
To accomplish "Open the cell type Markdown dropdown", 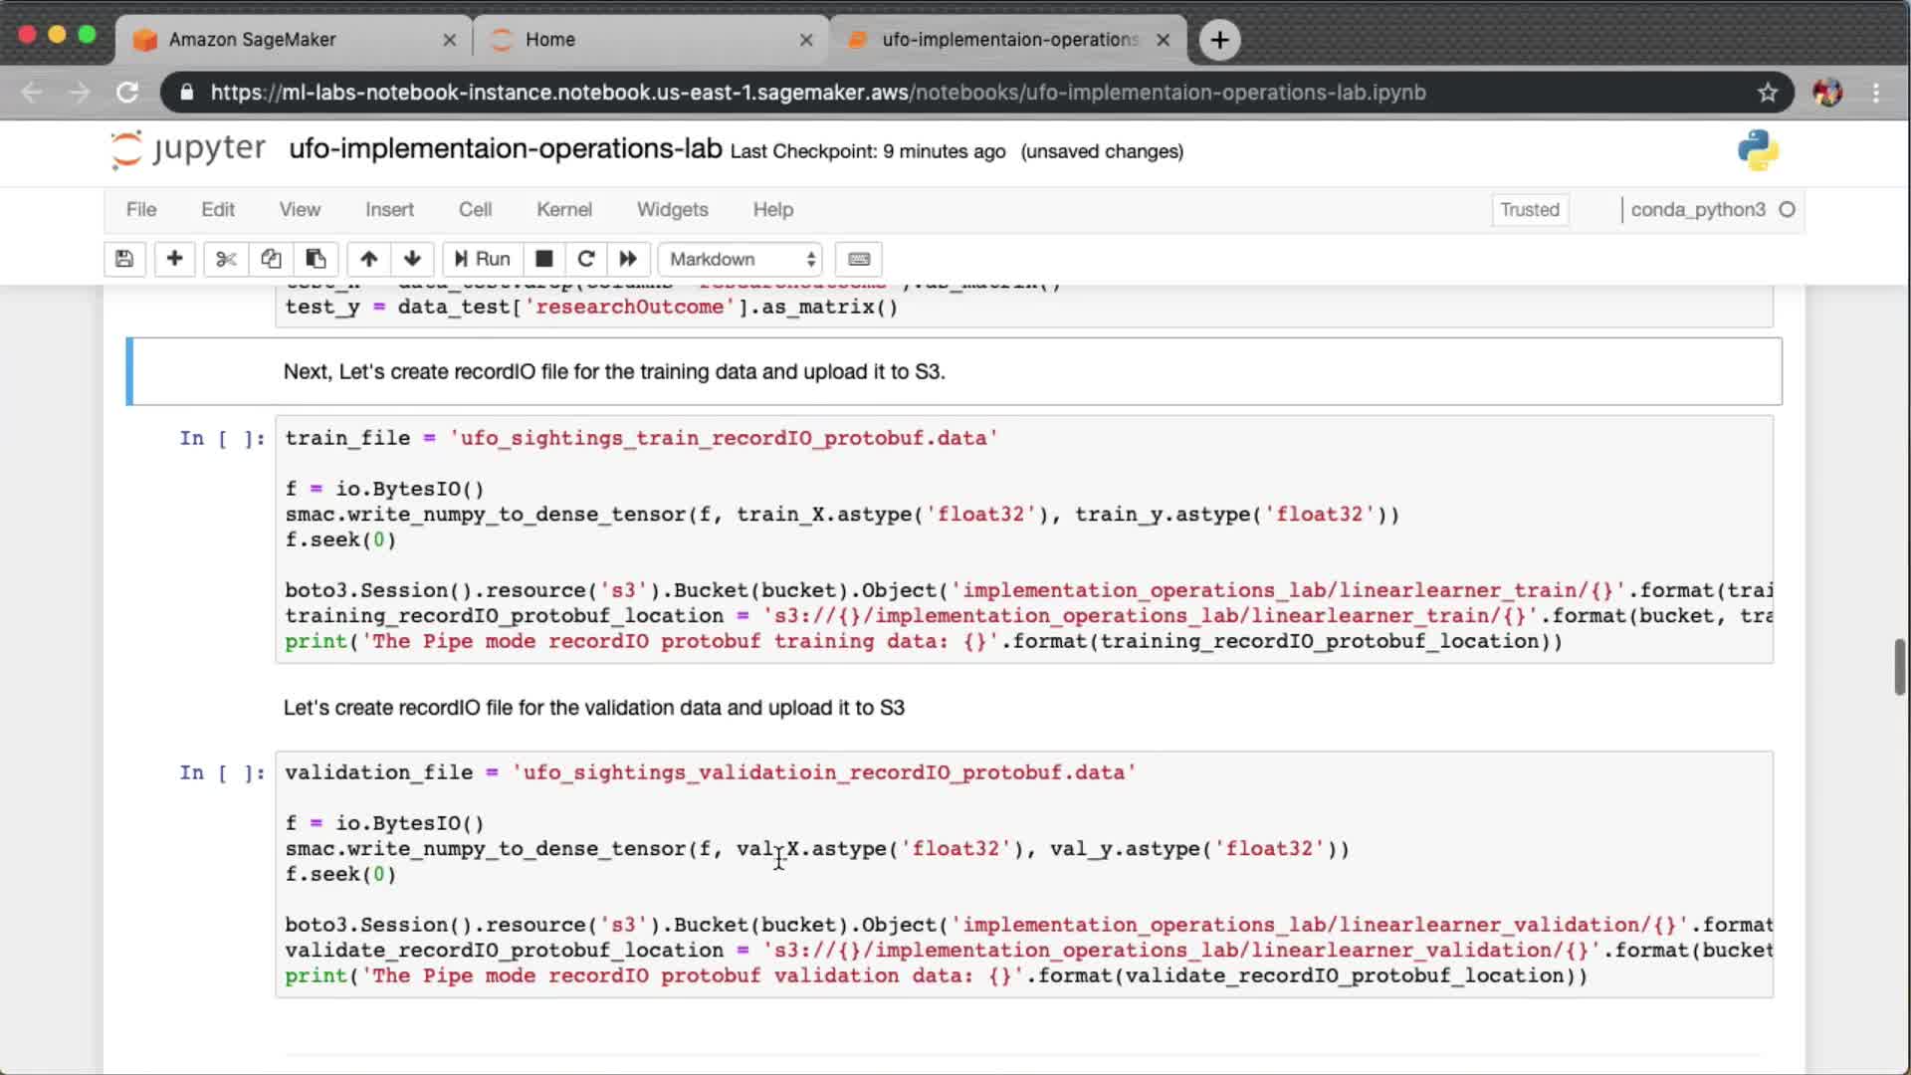I will (741, 259).
